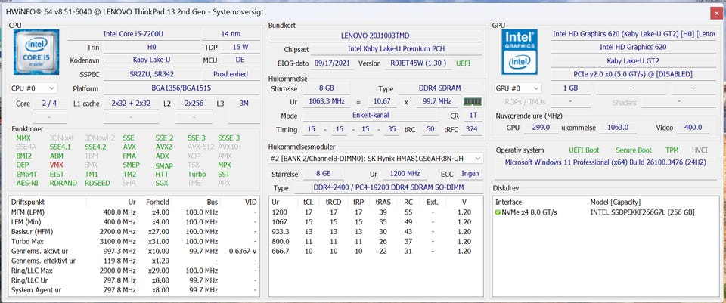The width and height of the screenshot is (726, 303).
Task: Click the Intel Core i5 CPU logo
Action: click(36, 52)
